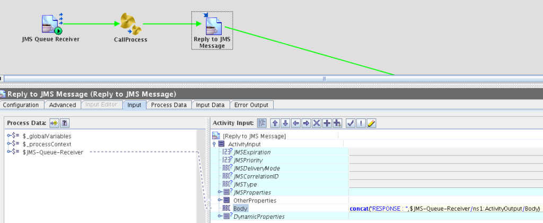Viewport: 543px width, 223px height.
Task: Select the Body element in tree
Action: click(240, 209)
